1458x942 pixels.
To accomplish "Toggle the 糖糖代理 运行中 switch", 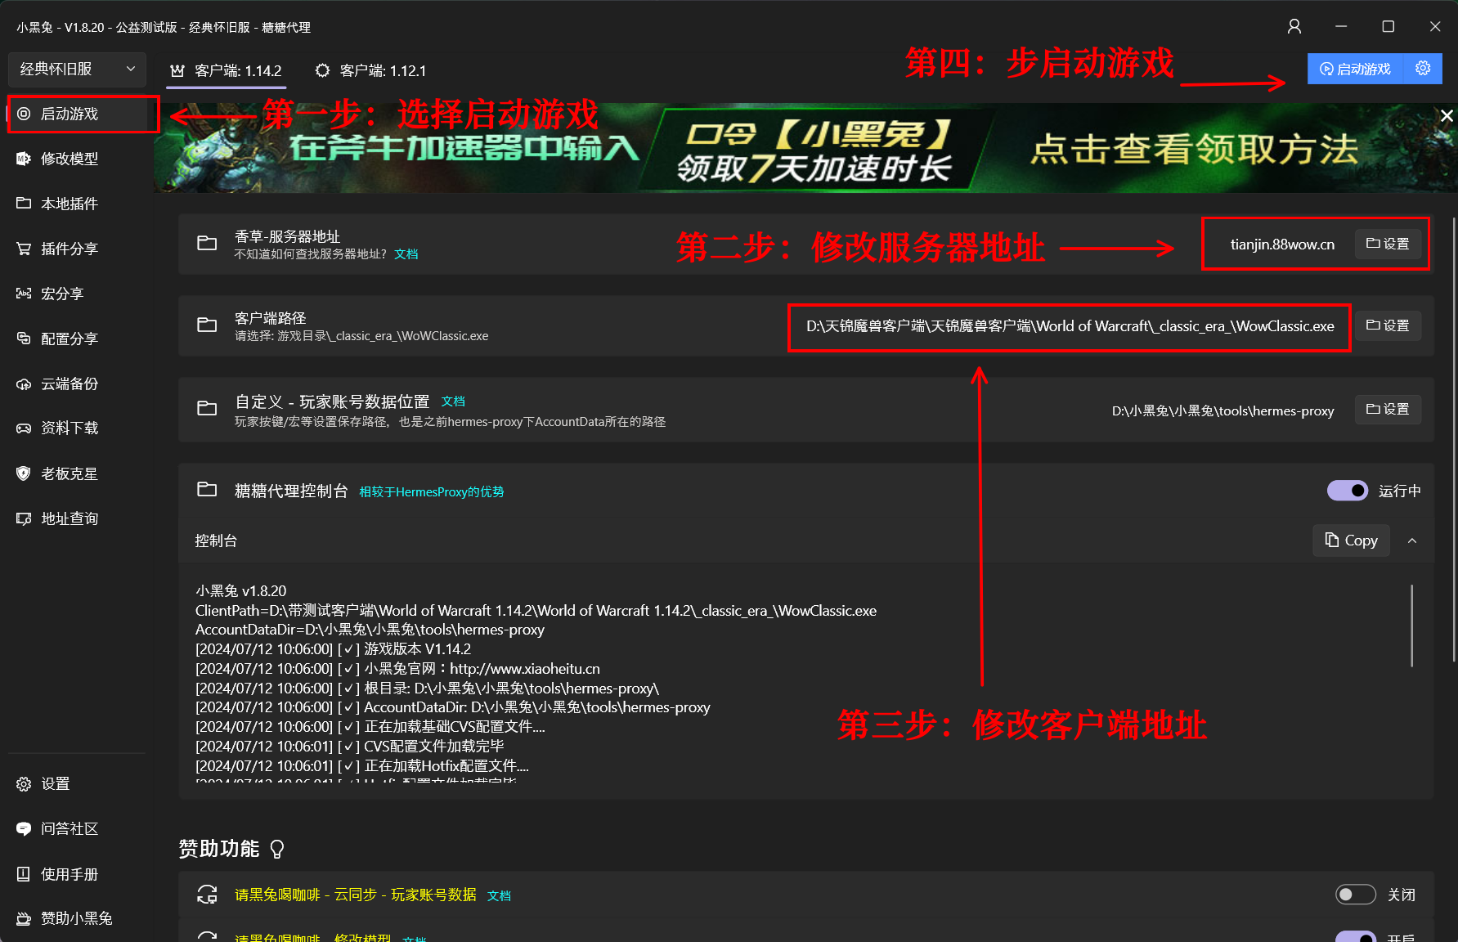I will pyautogui.click(x=1347, y=491).
